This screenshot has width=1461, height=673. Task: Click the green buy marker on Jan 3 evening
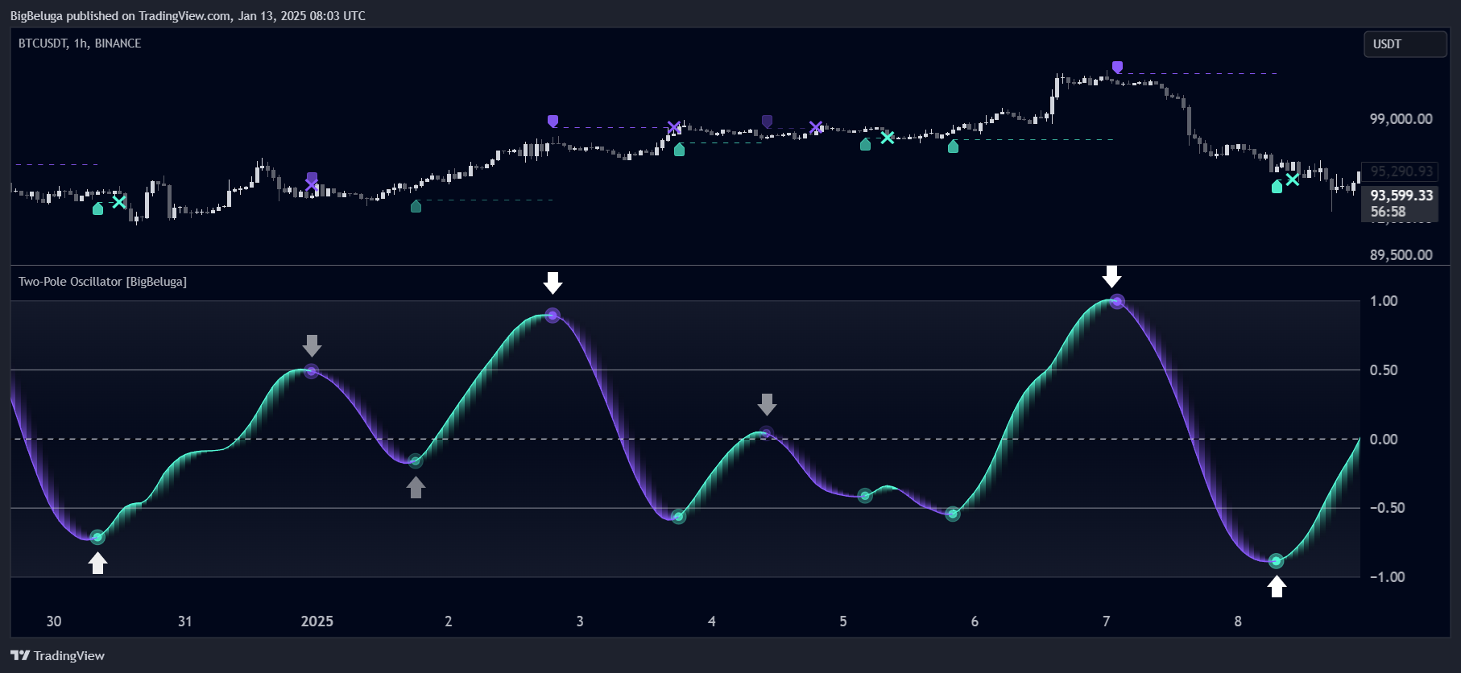pyautogui.click(x=679, y=149)
